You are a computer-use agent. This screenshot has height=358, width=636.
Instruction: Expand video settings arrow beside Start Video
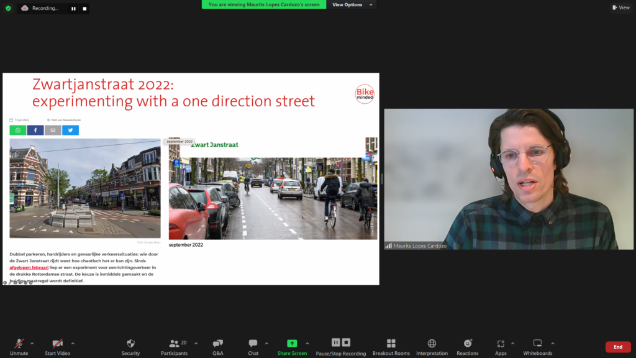(73, 343)
